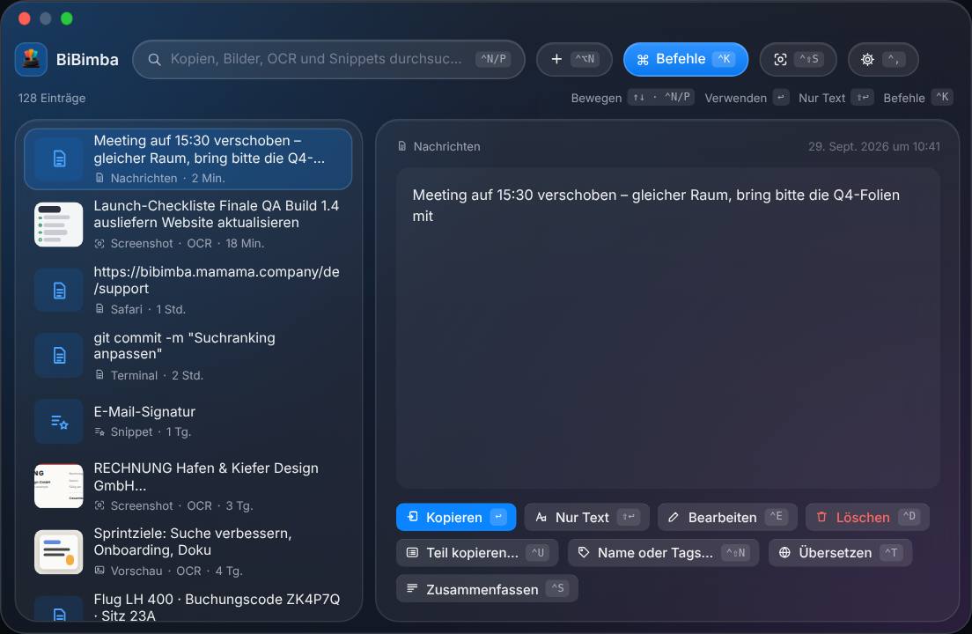Click the Screenshot OCR 3 Tg. metadata line
972x634 pixels.
[173, 505]
